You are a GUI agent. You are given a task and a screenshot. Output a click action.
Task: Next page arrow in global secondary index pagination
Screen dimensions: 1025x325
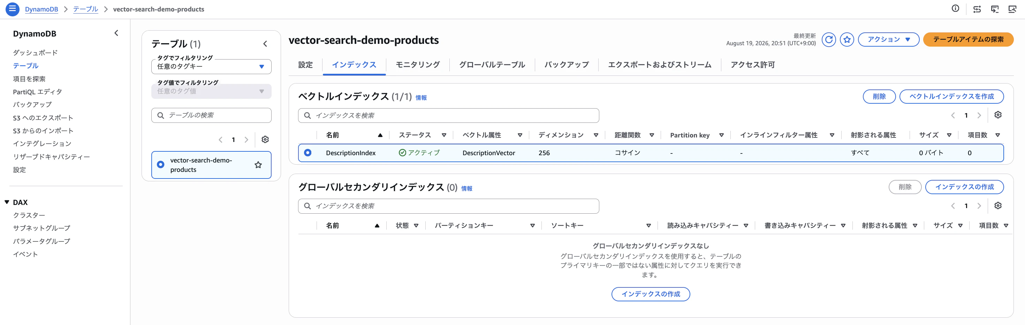tap(979, 206)
